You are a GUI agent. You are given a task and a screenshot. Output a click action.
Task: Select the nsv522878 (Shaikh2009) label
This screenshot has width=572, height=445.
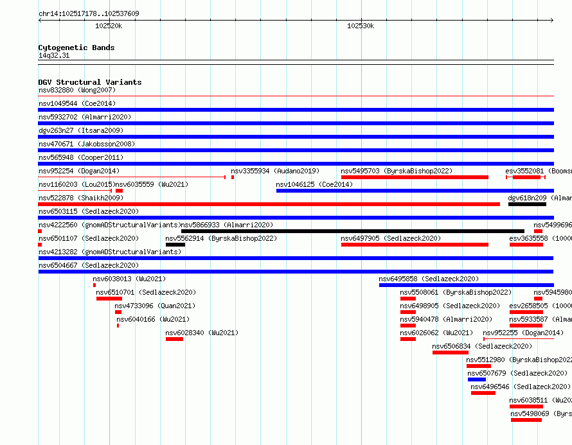[x=81, y=198]
